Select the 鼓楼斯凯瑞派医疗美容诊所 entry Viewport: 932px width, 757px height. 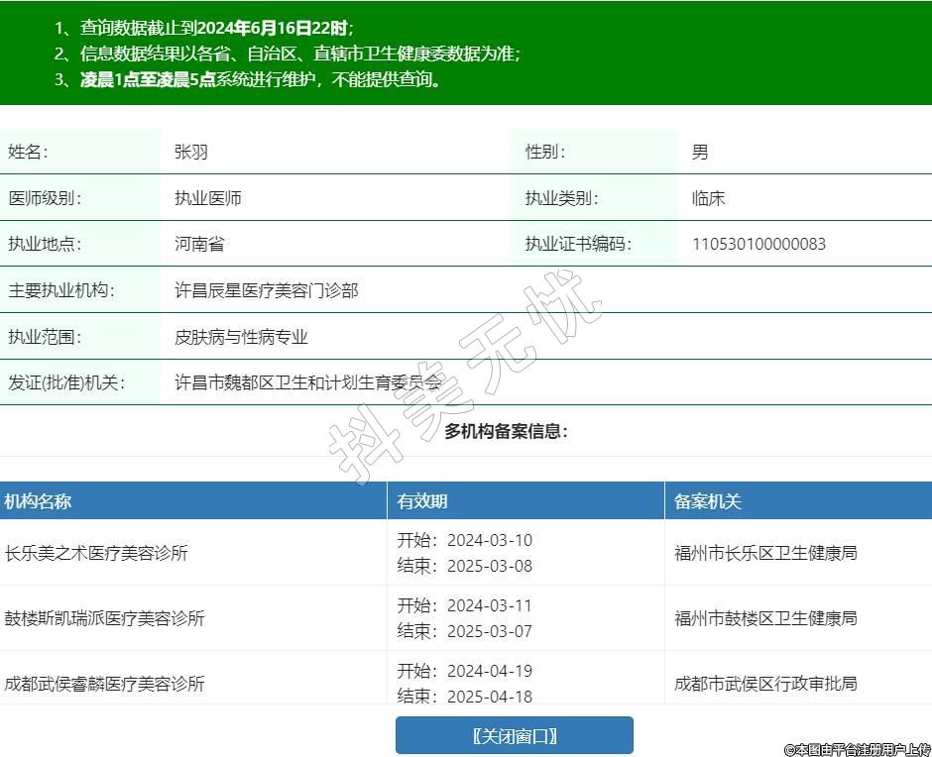pos(105,618)
